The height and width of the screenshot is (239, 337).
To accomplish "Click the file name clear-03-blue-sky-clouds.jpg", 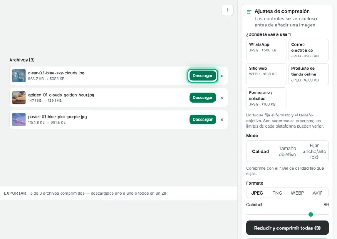I will [x=56, y=73].
